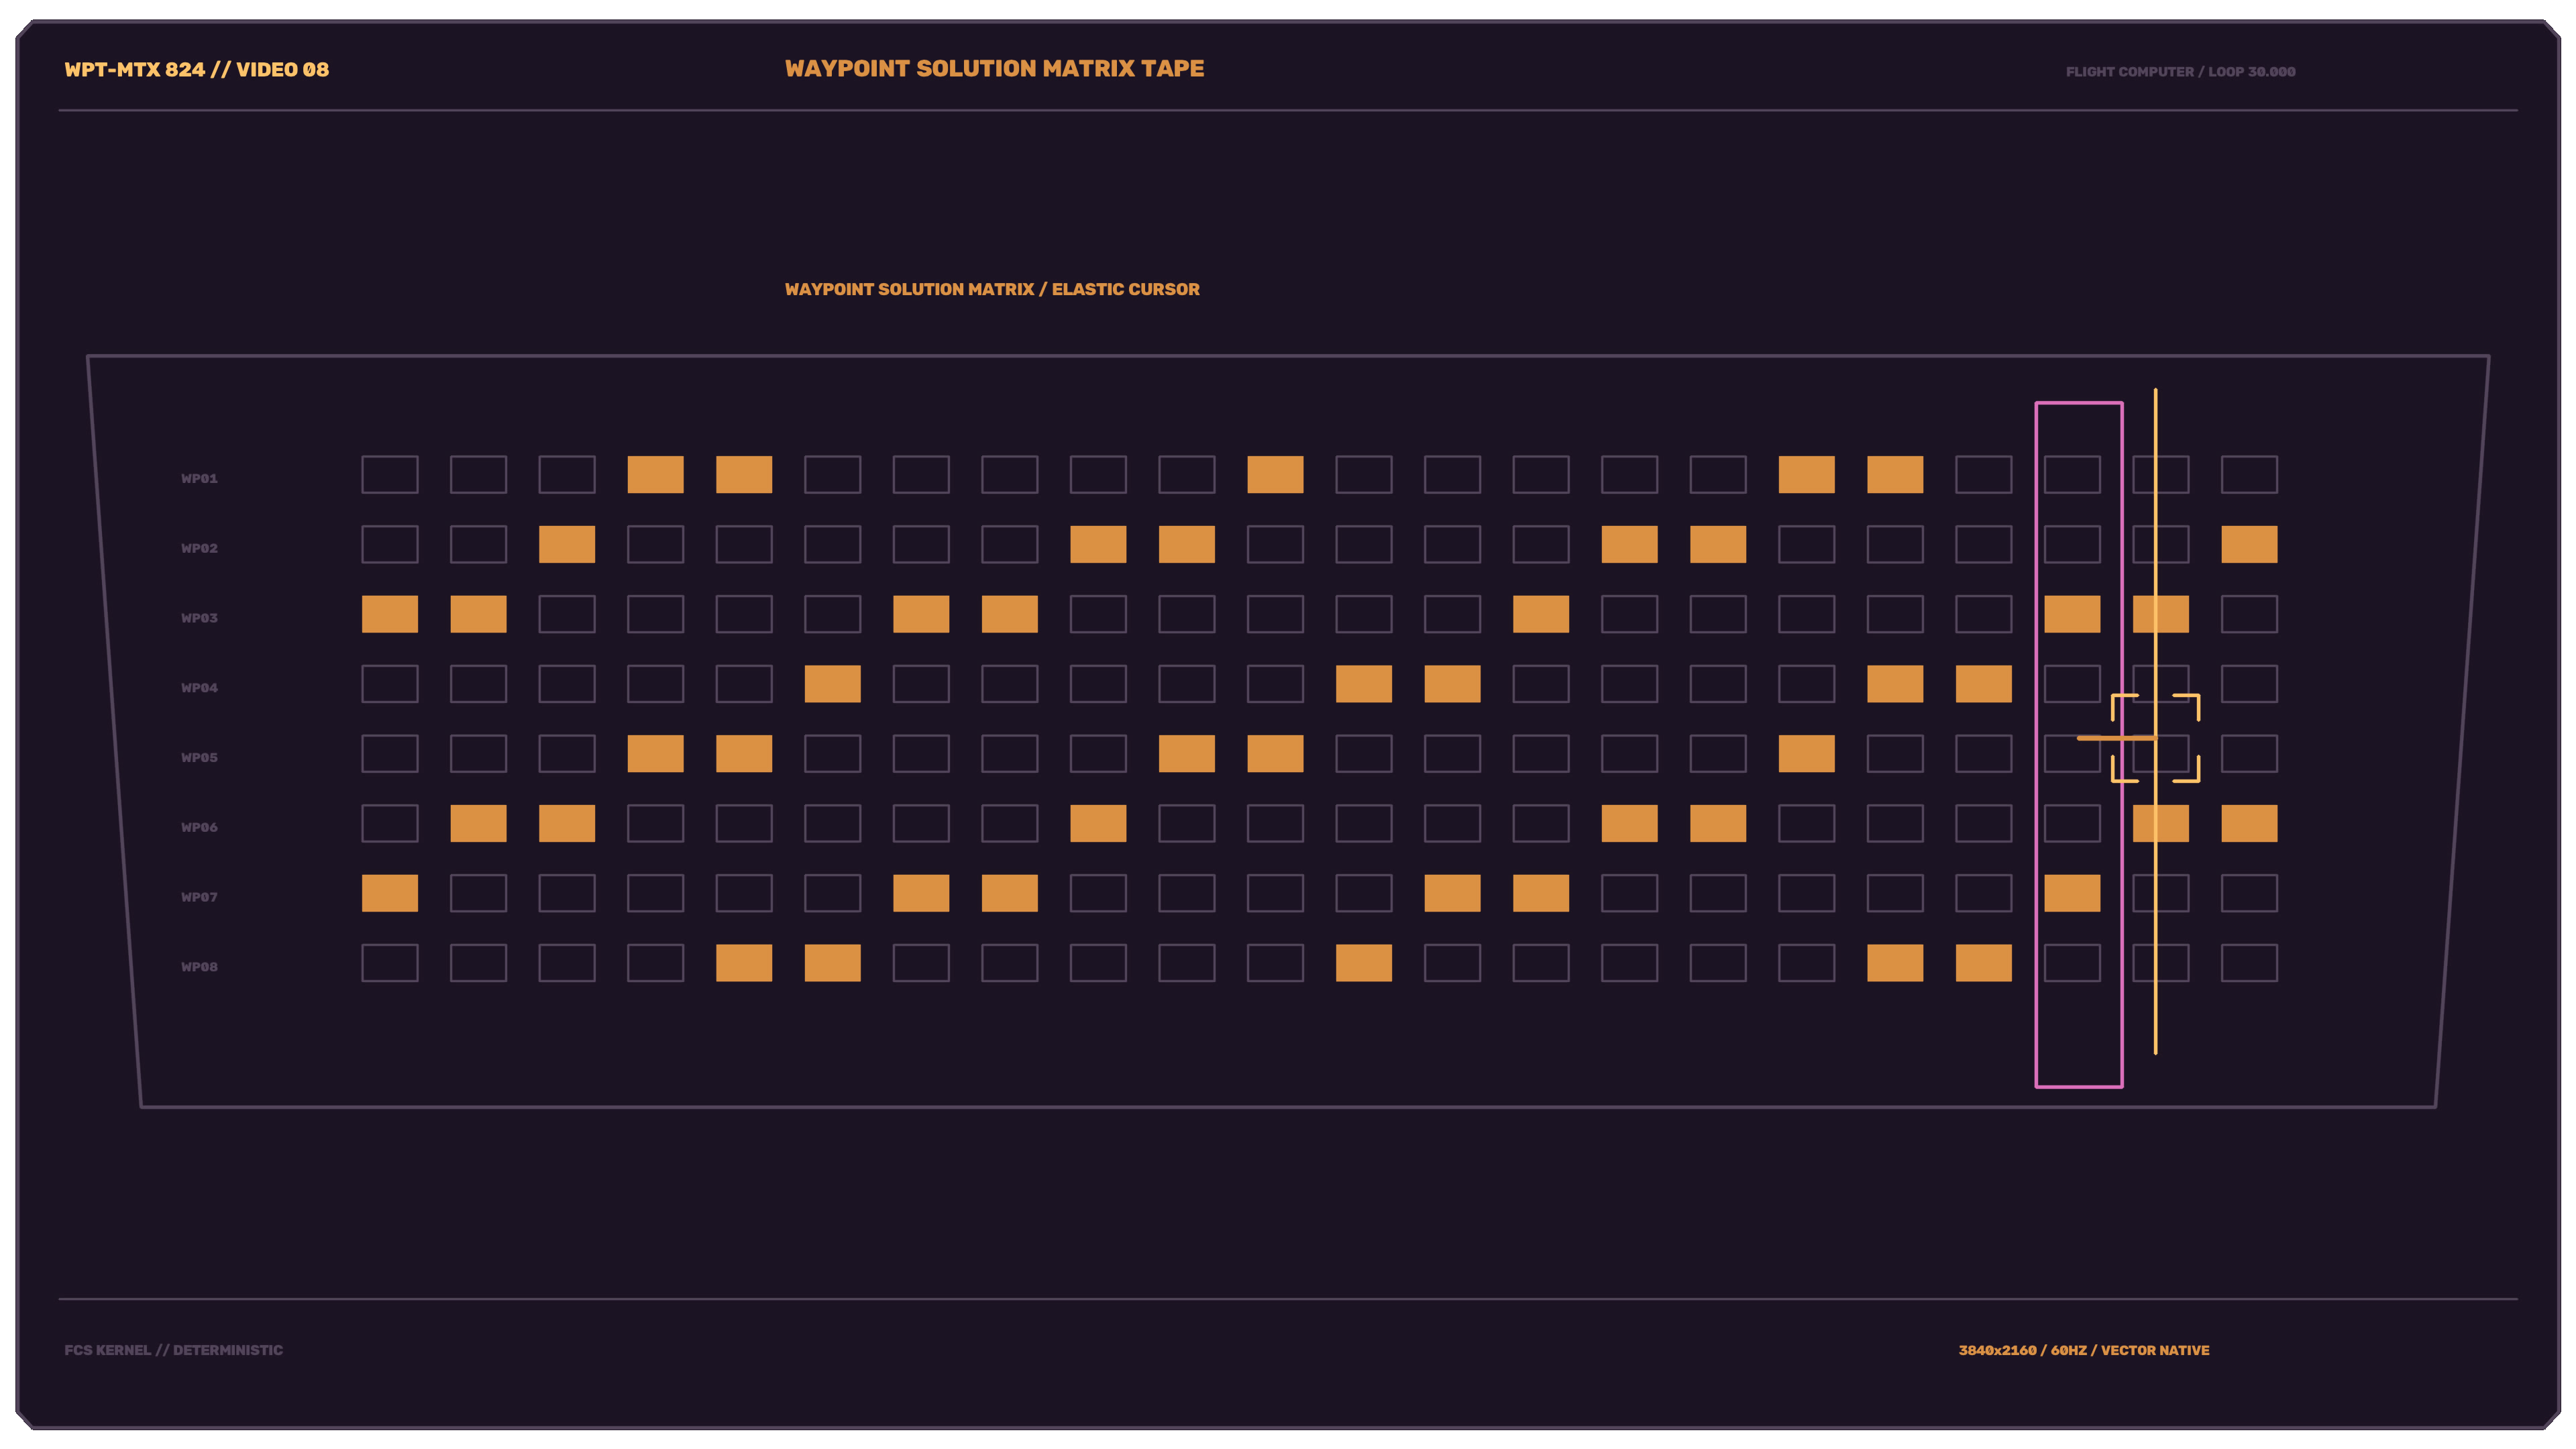This screenshot has height=1449, width=2576.
Task: Toggle the lit WP03 cell inside the pink frame
Action: point(2072,614)
